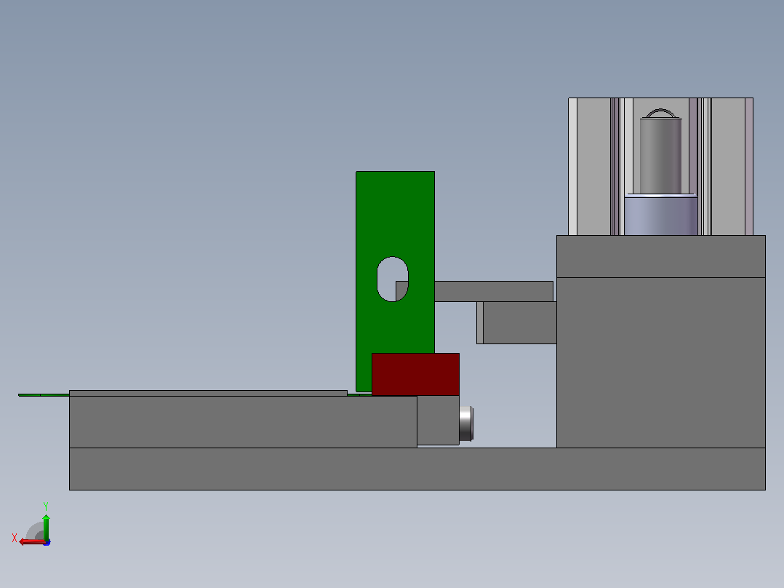Click the blue Z axis dot on triad
Viewport: 784px width, 588px height.
[x=47, y=542]
